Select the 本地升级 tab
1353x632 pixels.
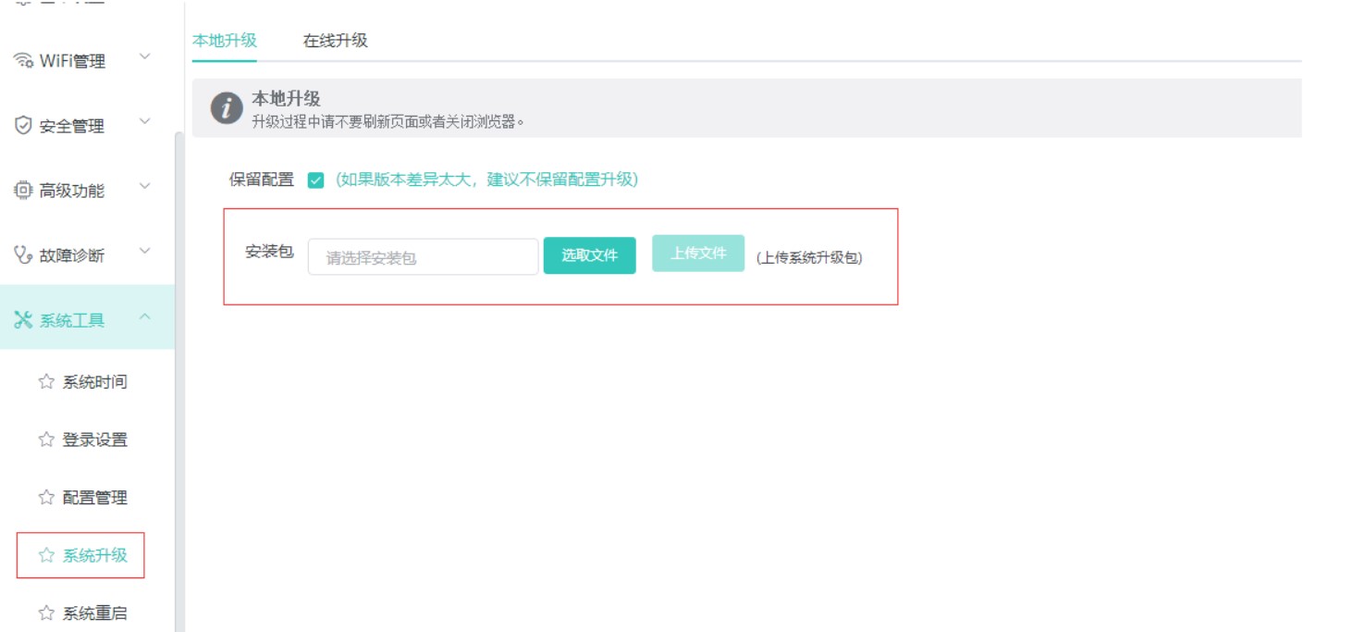pos(224,41)
